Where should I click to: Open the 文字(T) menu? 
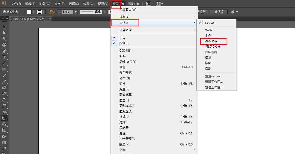pyautogui.click(x=60, y=4)
